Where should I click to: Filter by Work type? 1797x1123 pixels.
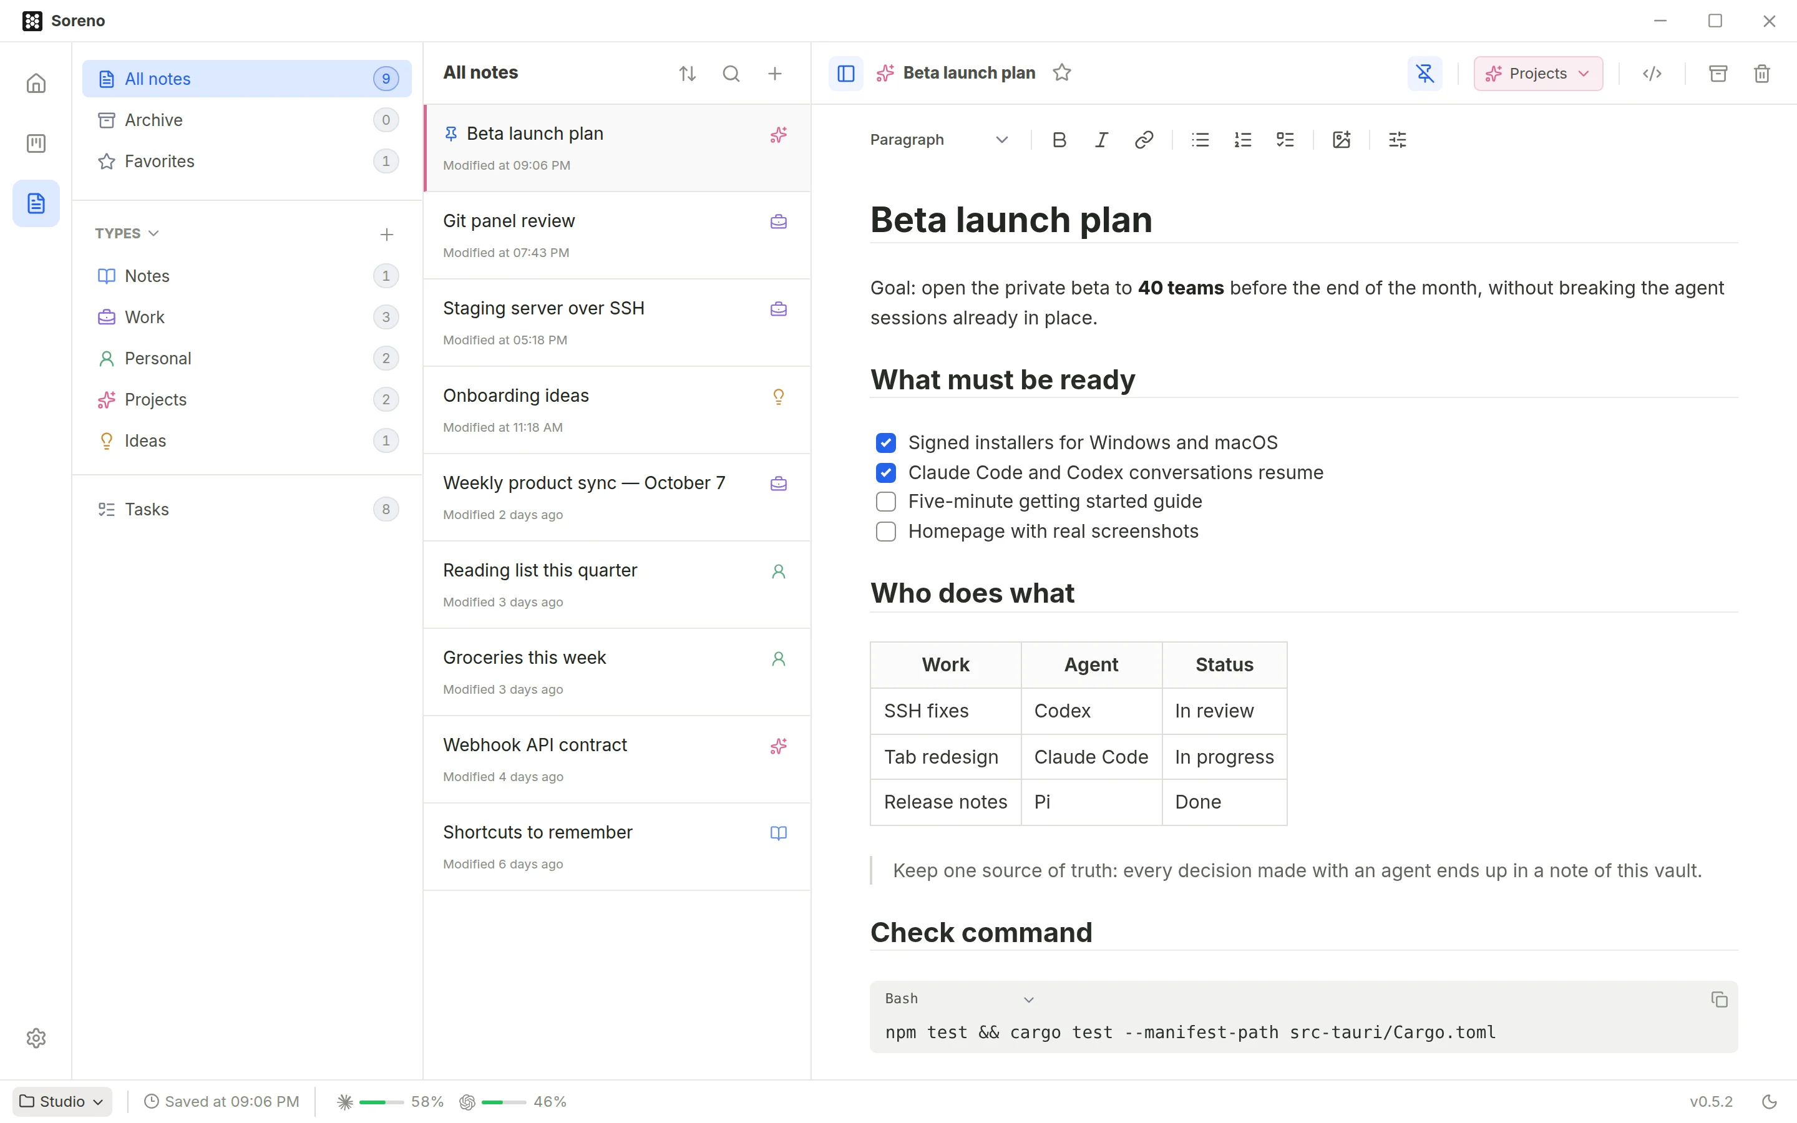(x=246, y=317)
